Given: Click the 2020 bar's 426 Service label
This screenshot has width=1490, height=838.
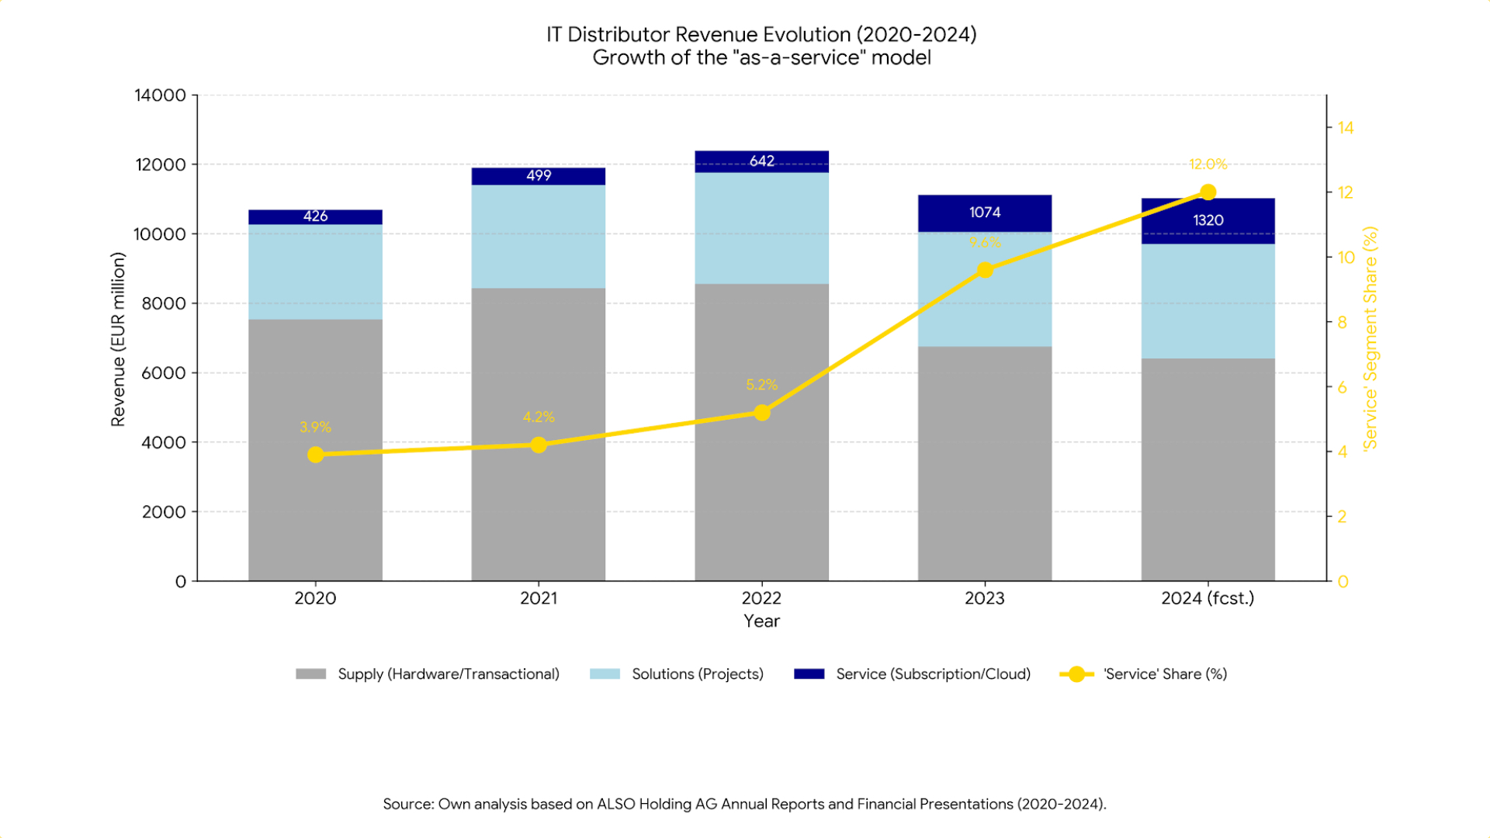Looking at the screenshot, I should tap(315, 216).
